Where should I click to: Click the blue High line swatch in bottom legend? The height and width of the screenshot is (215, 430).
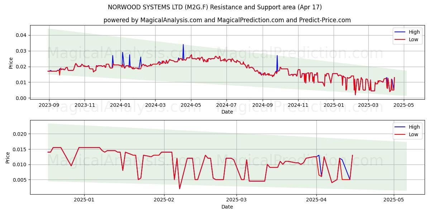[400, 127]
